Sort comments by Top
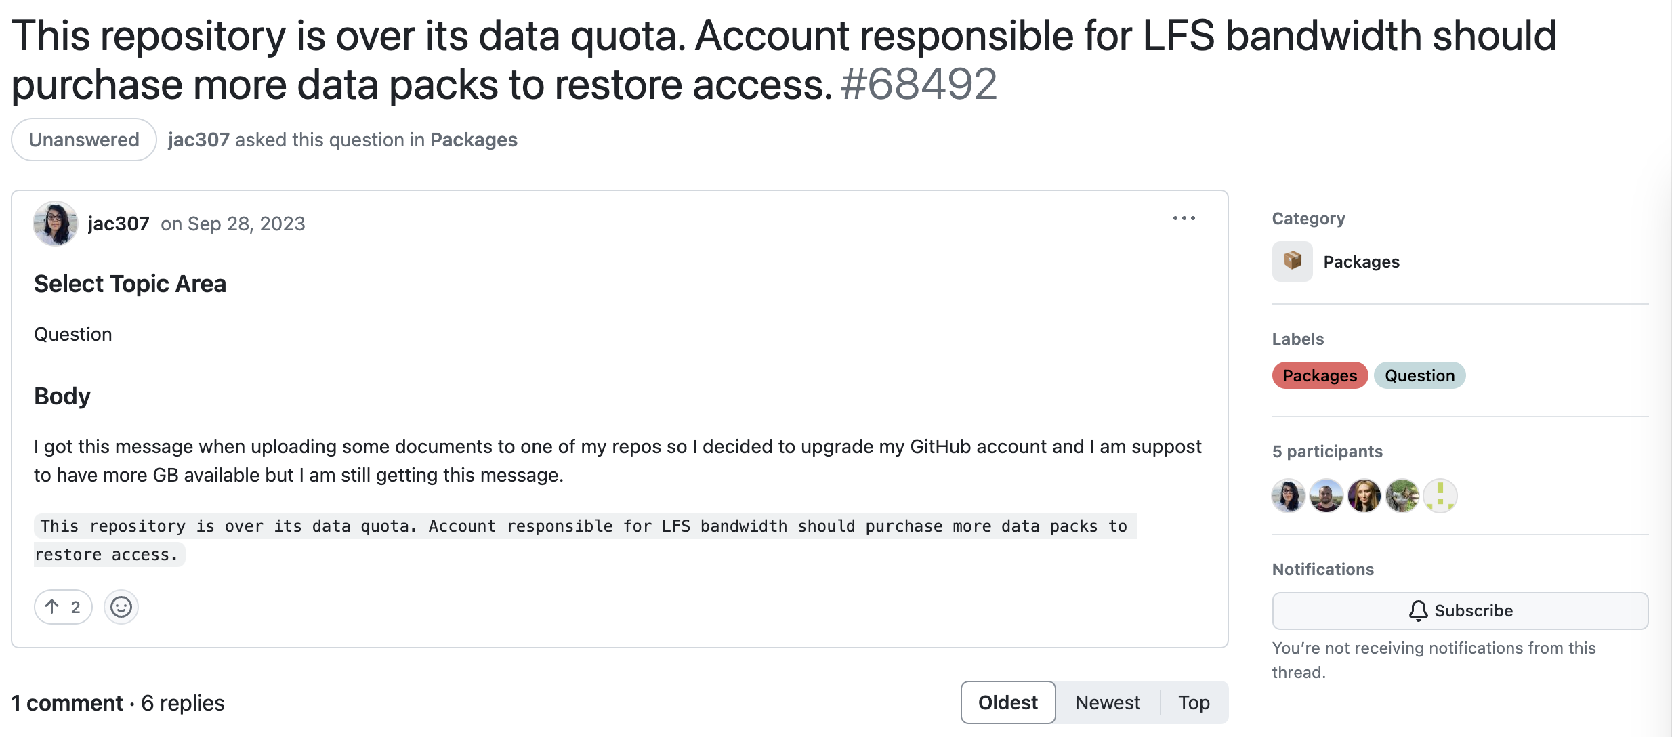The height and width of the screenshot is (737, 1672). click(1194, 702)
